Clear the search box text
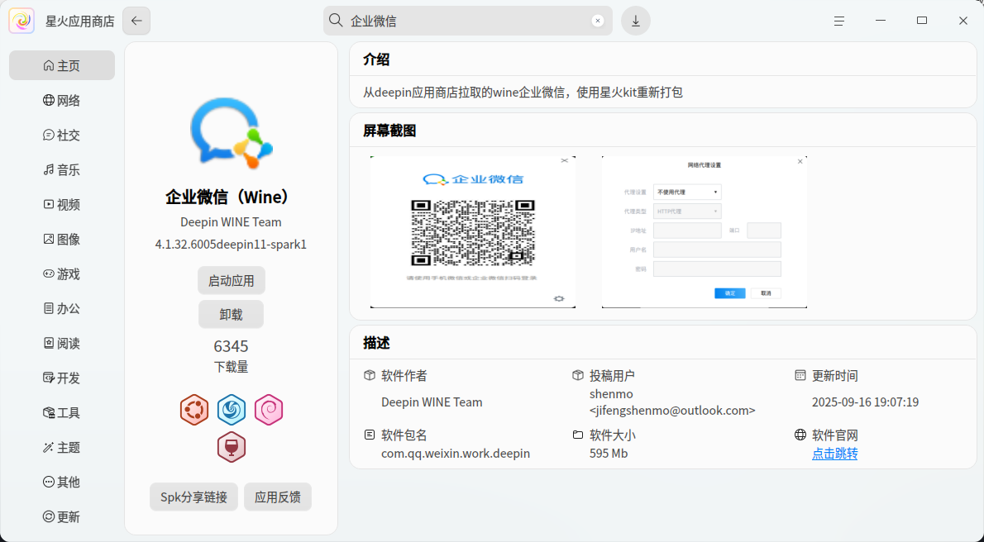This screenshot has height=542, width=984. [x=597, y=21]
